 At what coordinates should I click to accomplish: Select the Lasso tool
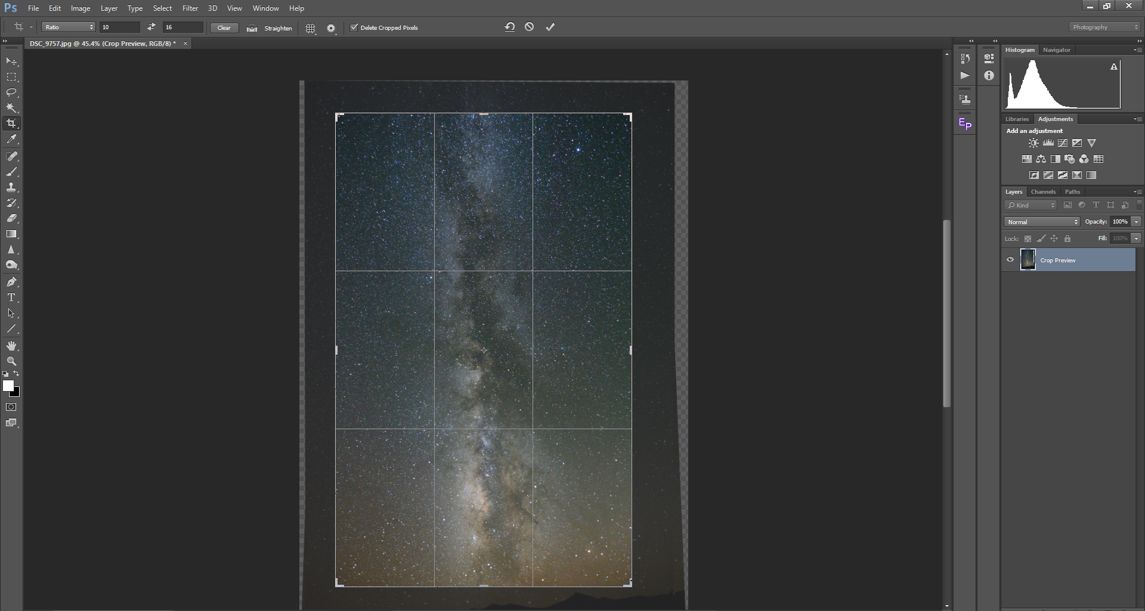point(11,92)
